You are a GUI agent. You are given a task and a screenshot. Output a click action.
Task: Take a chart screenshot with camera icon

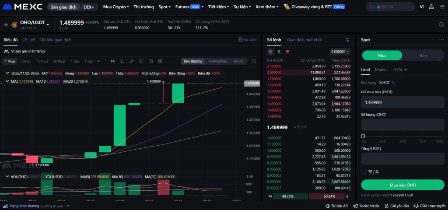(x=150, y=61)
